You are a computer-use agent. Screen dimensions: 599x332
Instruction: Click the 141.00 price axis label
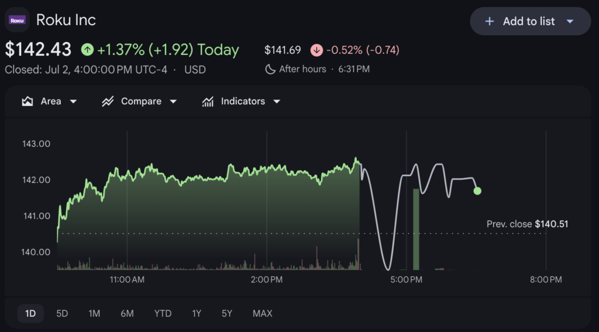tap(37, 216)
